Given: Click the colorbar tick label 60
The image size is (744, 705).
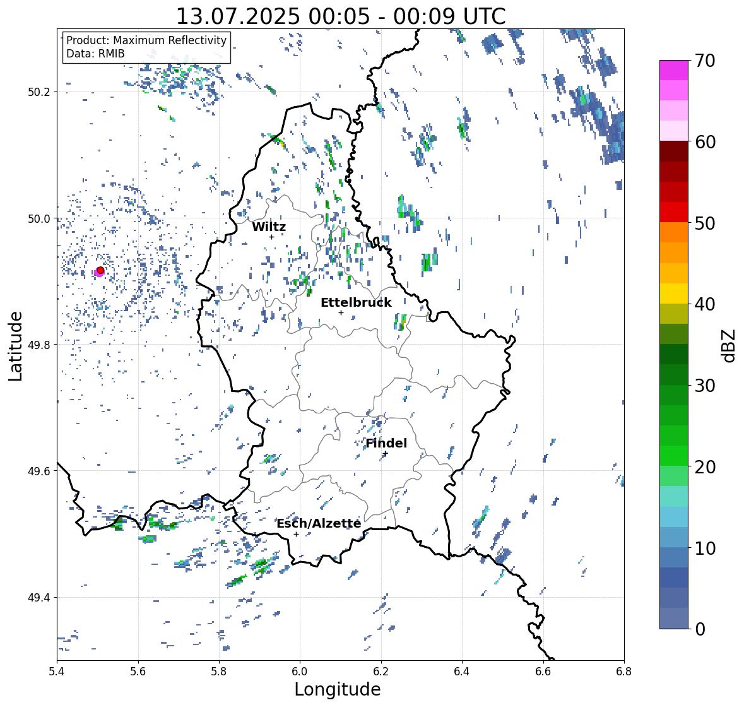Looking at the screenshot, I should [x=705, y=142].
